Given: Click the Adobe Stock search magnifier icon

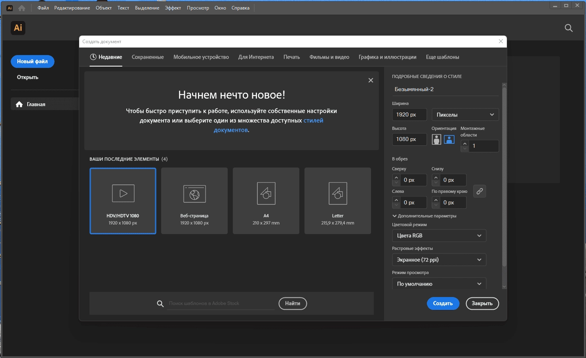Looking at the screenshot, I should [160, 304].
